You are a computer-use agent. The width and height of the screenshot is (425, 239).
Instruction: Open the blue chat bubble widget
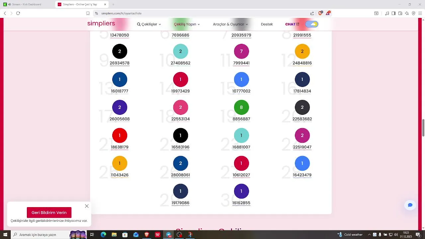410,205
